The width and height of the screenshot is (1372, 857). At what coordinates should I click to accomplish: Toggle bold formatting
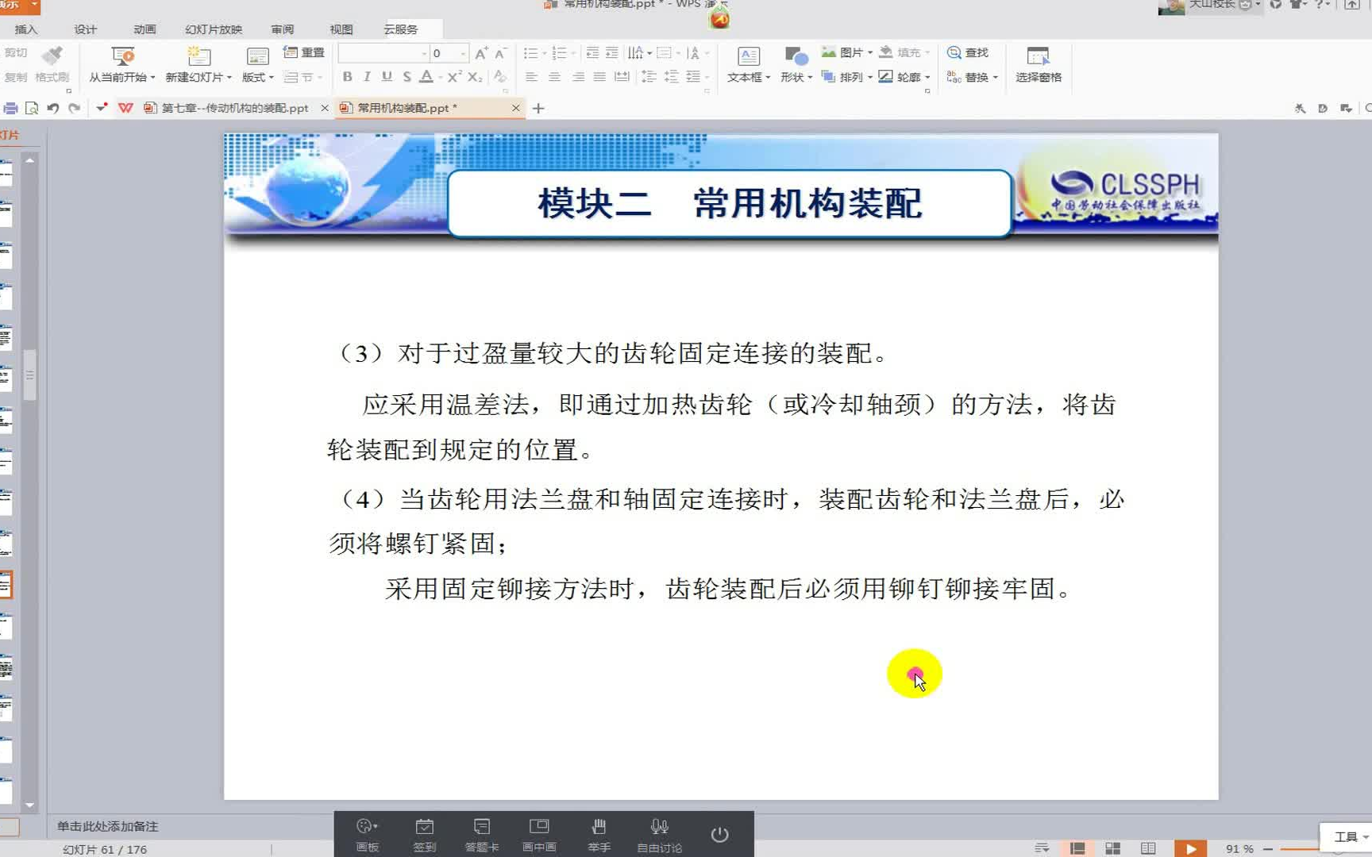pyautogui.click(x=347, y=77)
